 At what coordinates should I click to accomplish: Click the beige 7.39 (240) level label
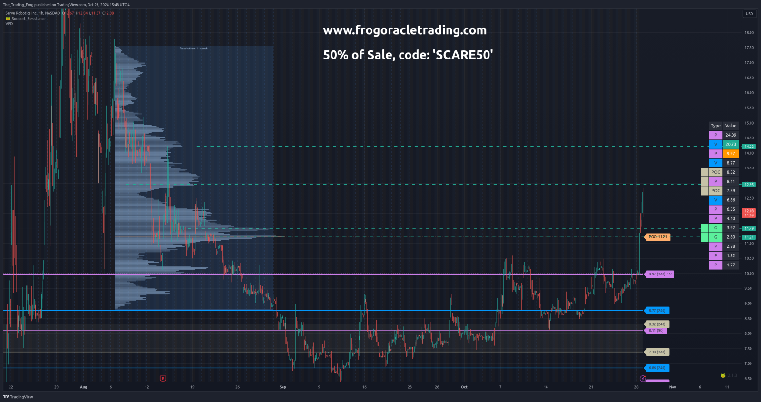(x=657, y=352)
